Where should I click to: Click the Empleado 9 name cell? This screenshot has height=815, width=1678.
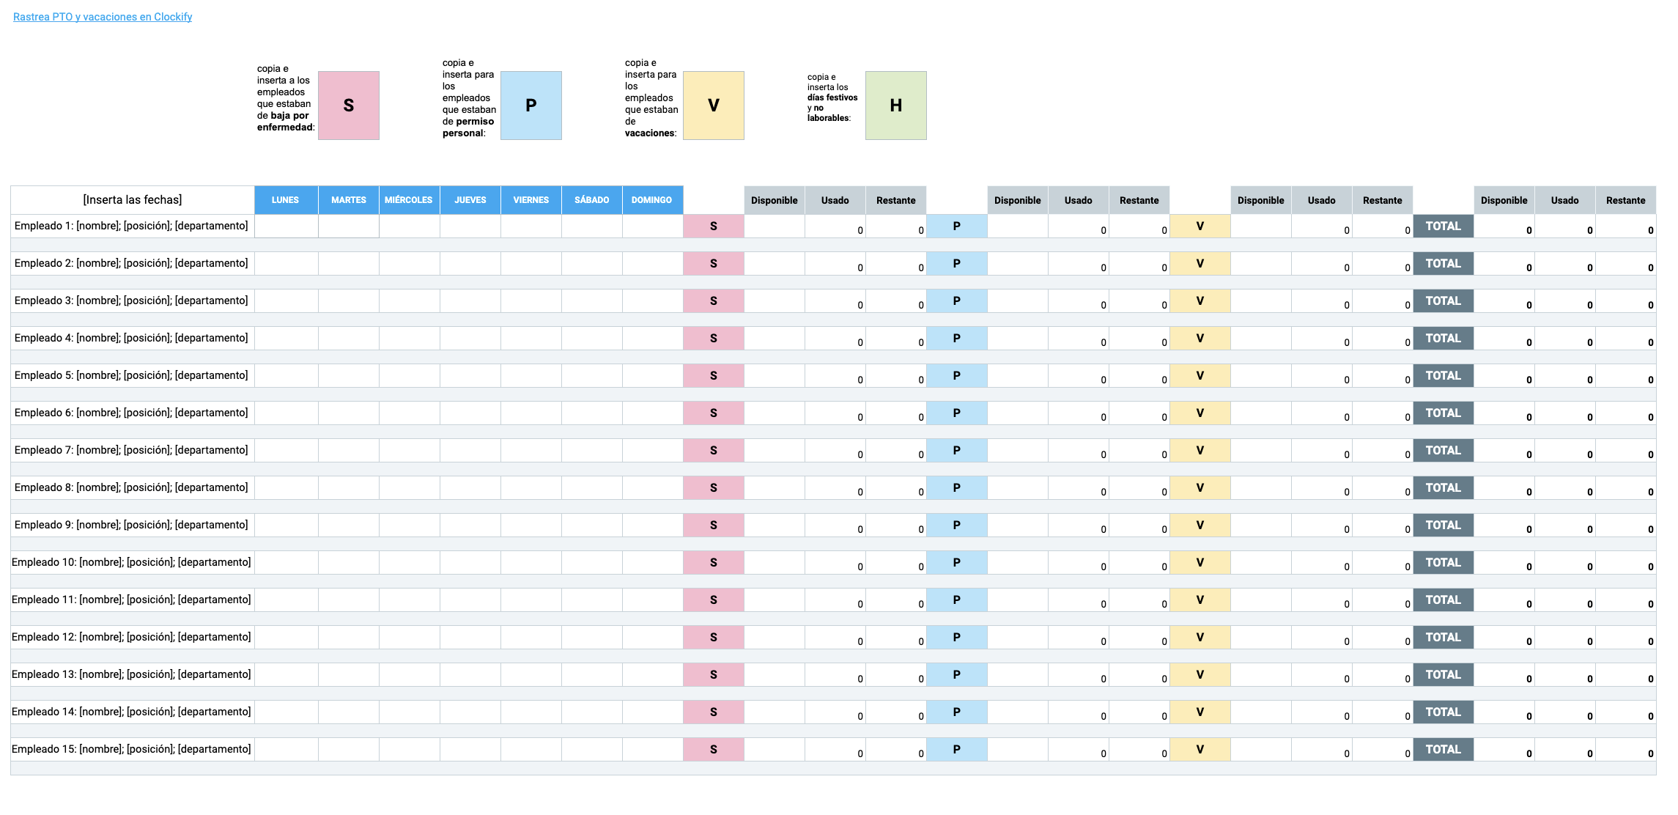pyautogui.click(x=133, y=525)
